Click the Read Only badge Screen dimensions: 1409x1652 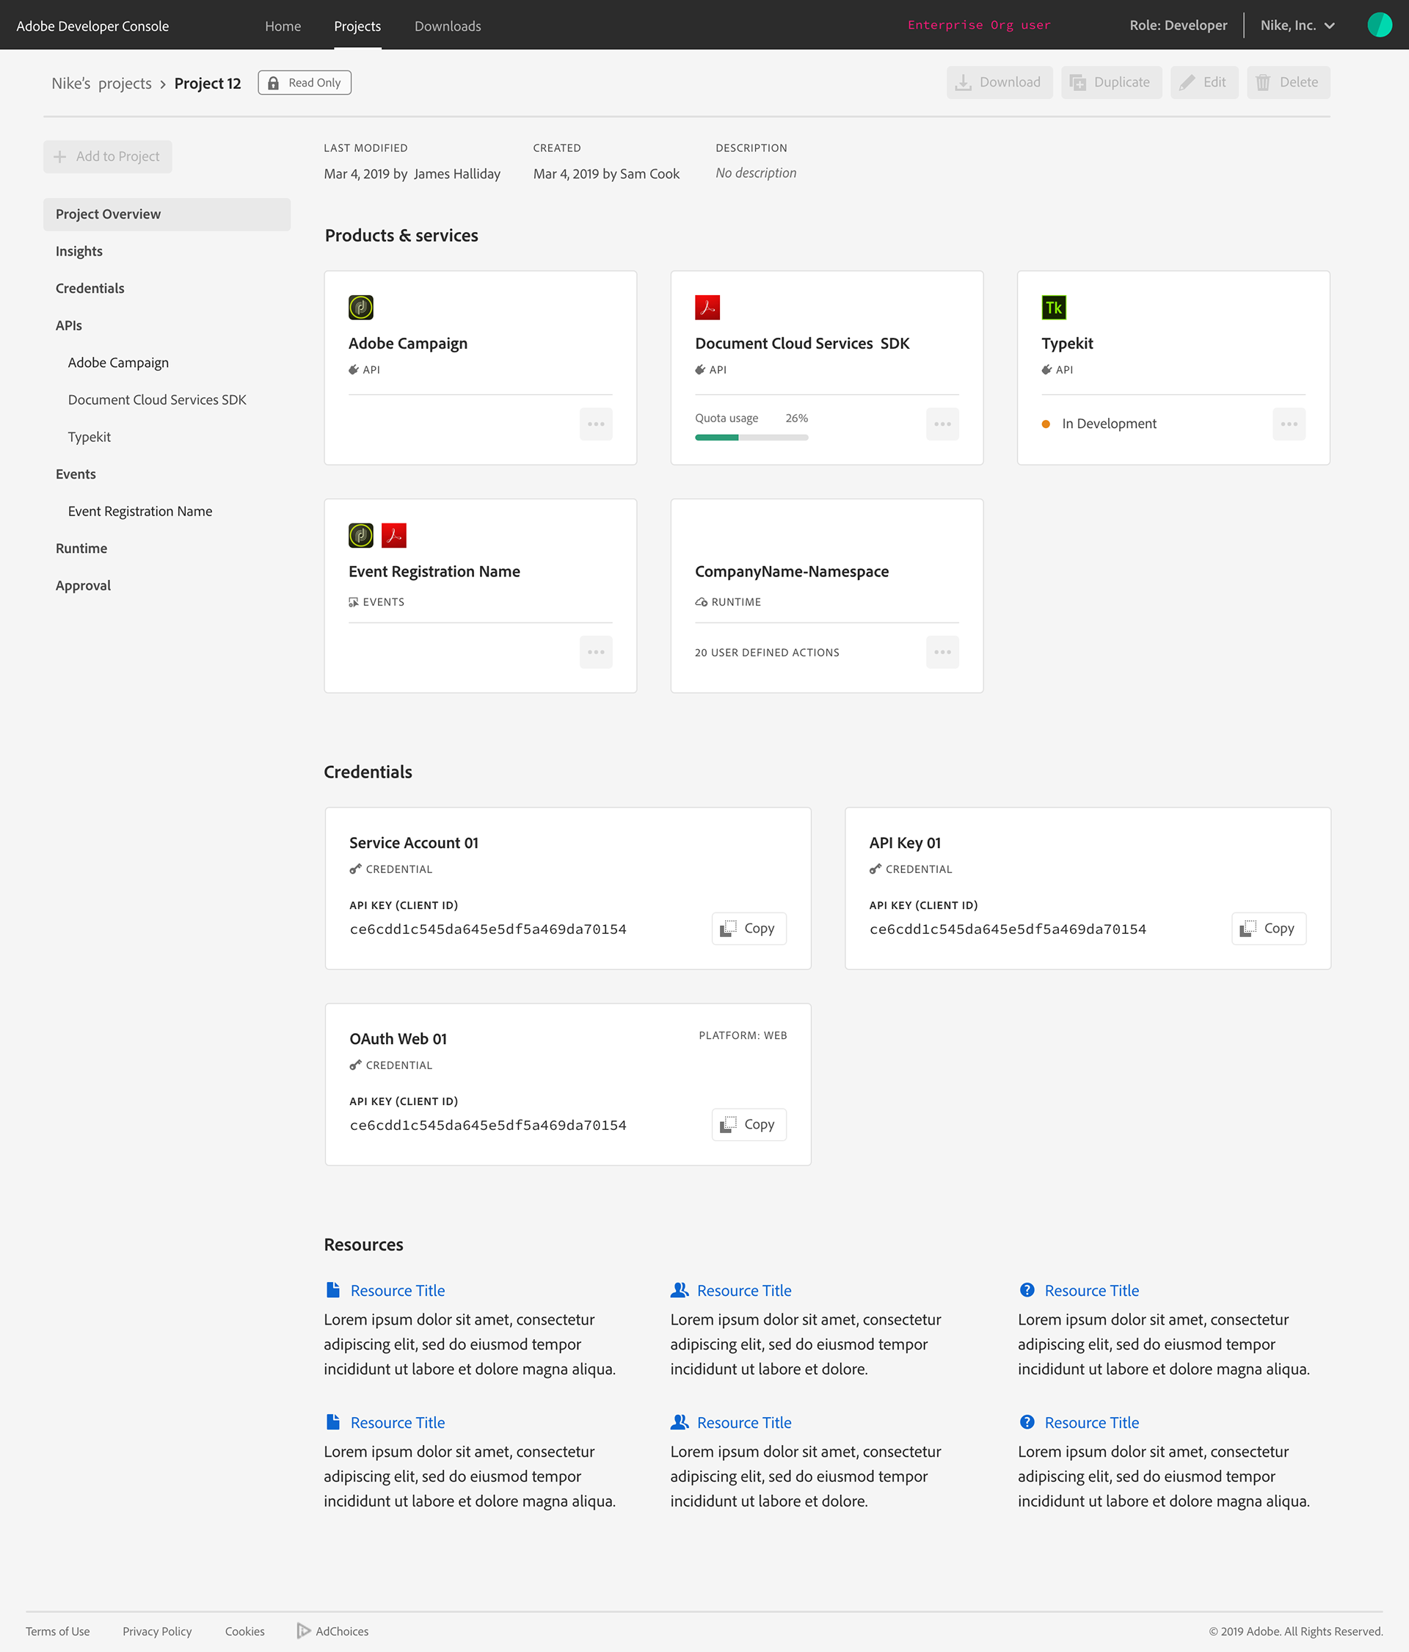pyautogui.click(x=305, y=83)
